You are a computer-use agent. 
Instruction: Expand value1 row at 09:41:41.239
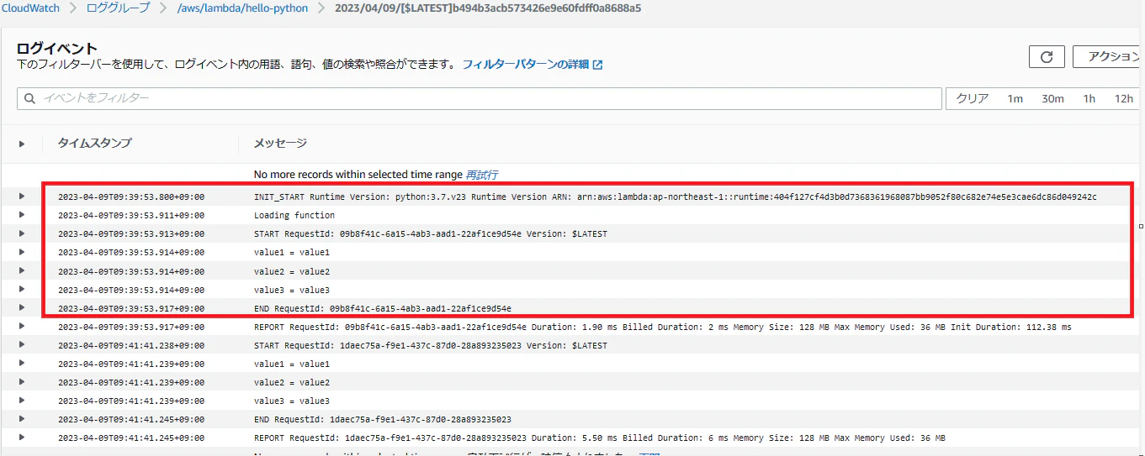point(22,364)
